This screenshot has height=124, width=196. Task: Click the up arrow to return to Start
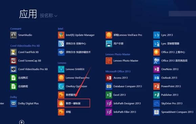click(x=22, y=122)
